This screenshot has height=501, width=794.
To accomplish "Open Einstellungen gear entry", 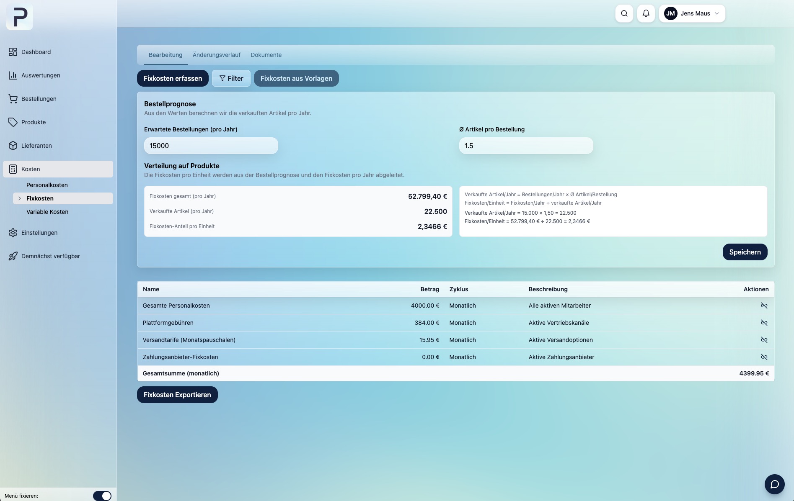I will (39, 233).
